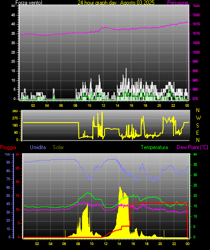Click hour 06 on top chart axis

coord(61,105)
